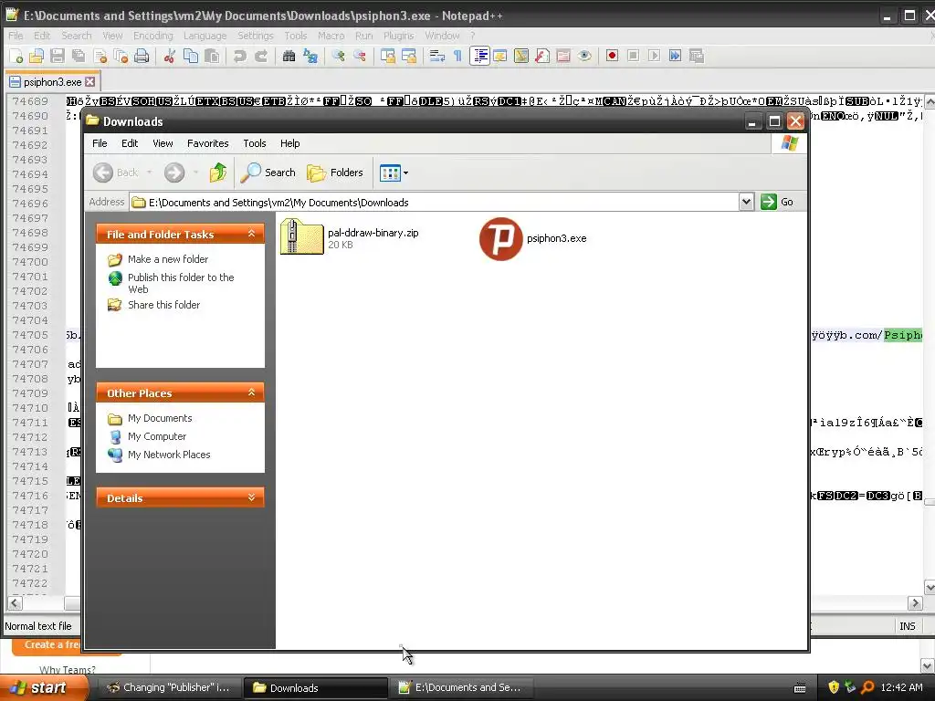
Task: Click the Up folder icon in Downloads
Action: (x=217, y=173)
